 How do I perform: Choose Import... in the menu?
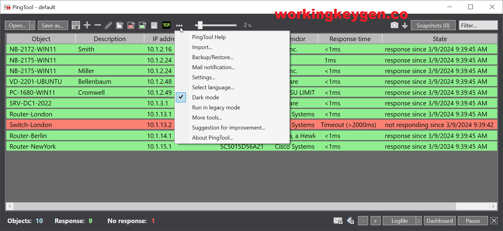coord(202,47)
